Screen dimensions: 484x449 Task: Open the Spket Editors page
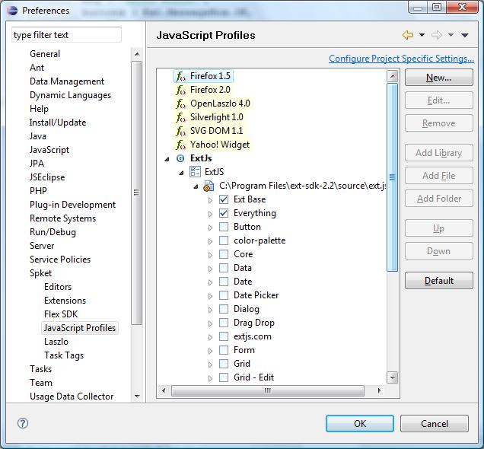58,287
